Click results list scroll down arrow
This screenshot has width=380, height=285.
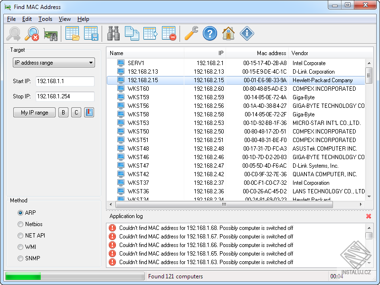point(369,197)
